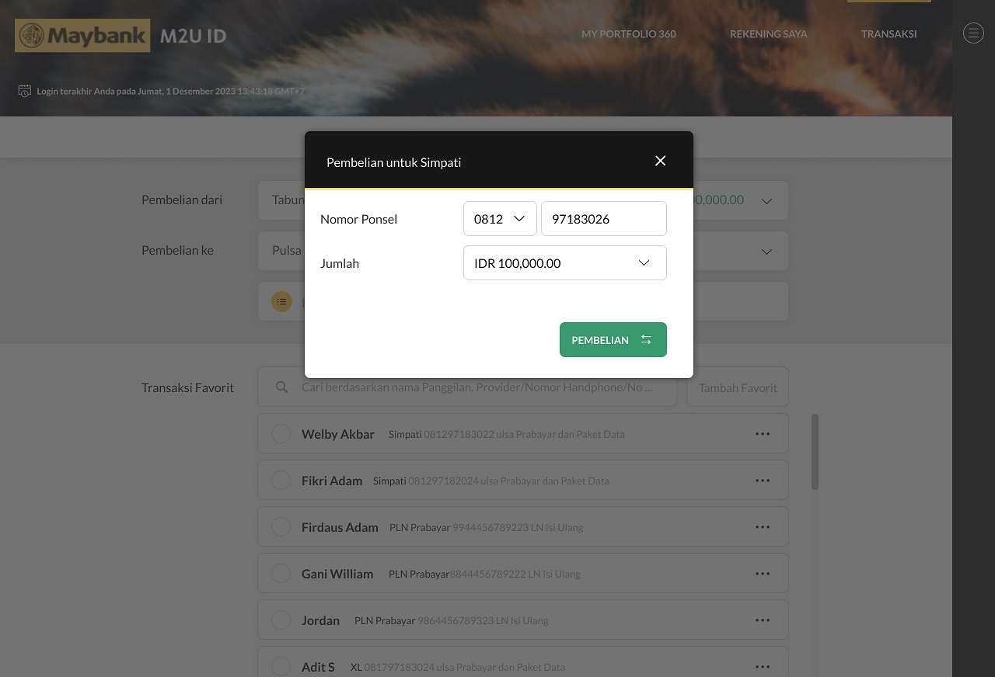The image size is (995, 677).
Task: Click the search magnifier icon in favorites
Action: 281,387
